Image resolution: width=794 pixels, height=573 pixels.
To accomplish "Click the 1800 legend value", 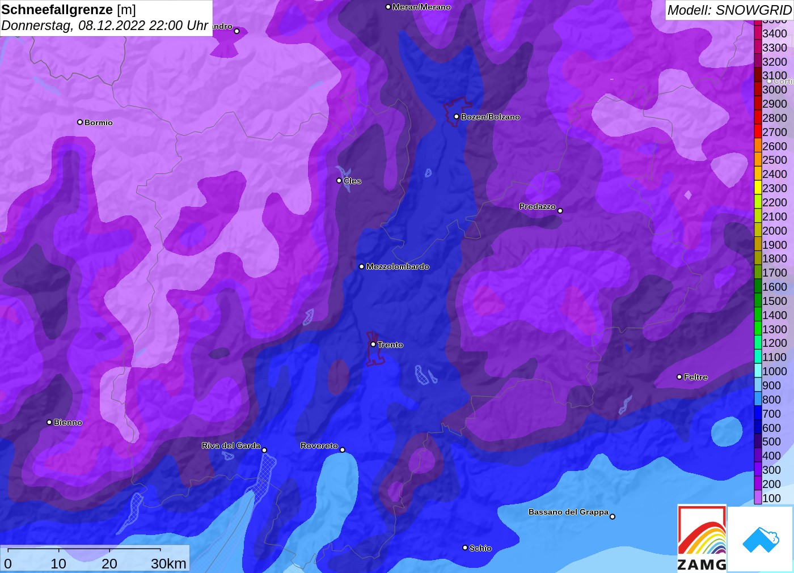I will click(775, 258).
